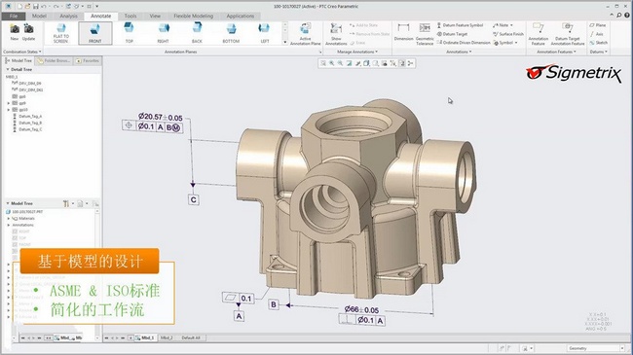Open the Model Tree settings icon
This screenshot has width=633, height=355.
(x=66, y=203)
